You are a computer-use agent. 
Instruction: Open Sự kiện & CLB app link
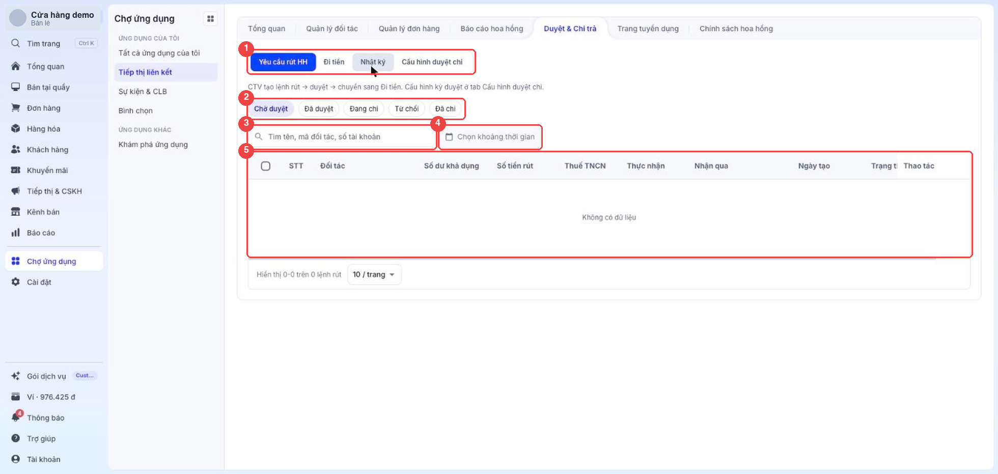[143, 92]
